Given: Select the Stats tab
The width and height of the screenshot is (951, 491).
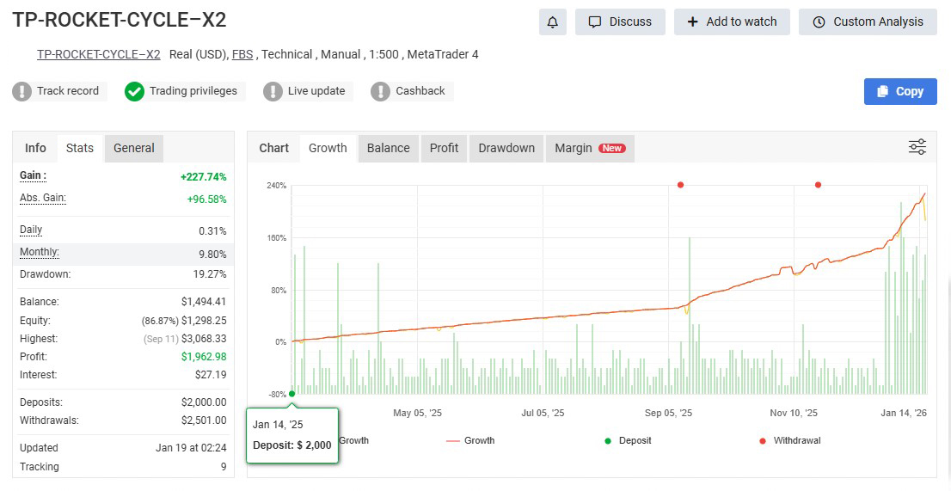Looking at the screenshot, I should click(80, 148).
